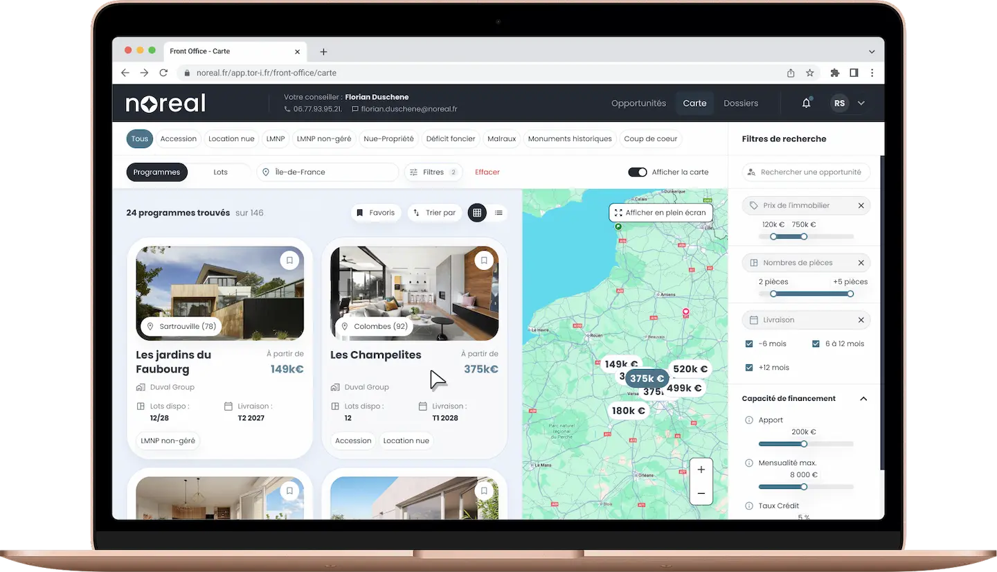Open the RS user avatar
997x572 pixels.
click(839, 103)
